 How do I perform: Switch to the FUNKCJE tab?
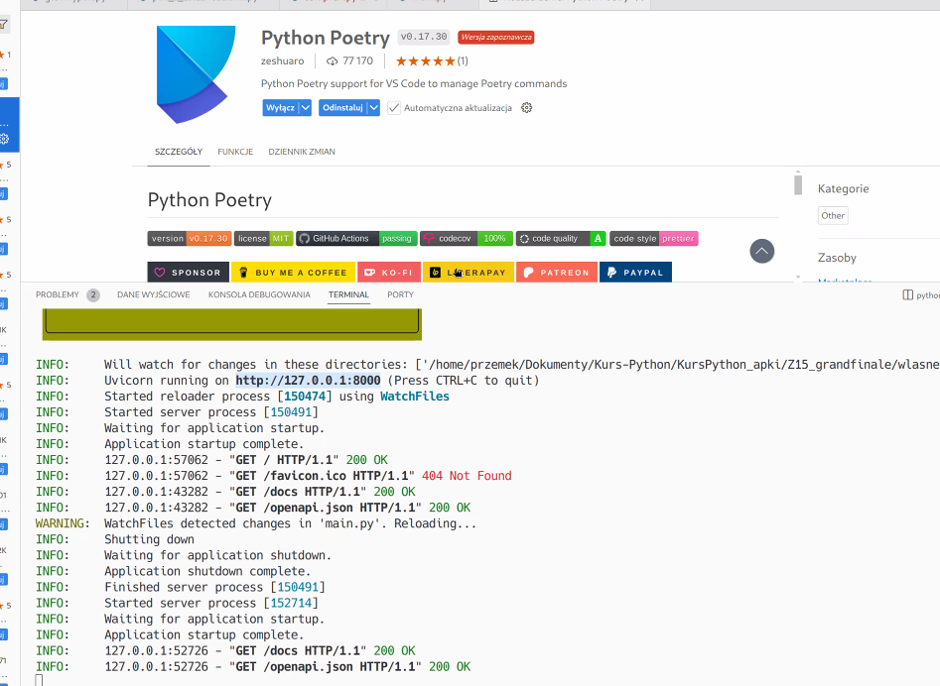coord(235,152)
